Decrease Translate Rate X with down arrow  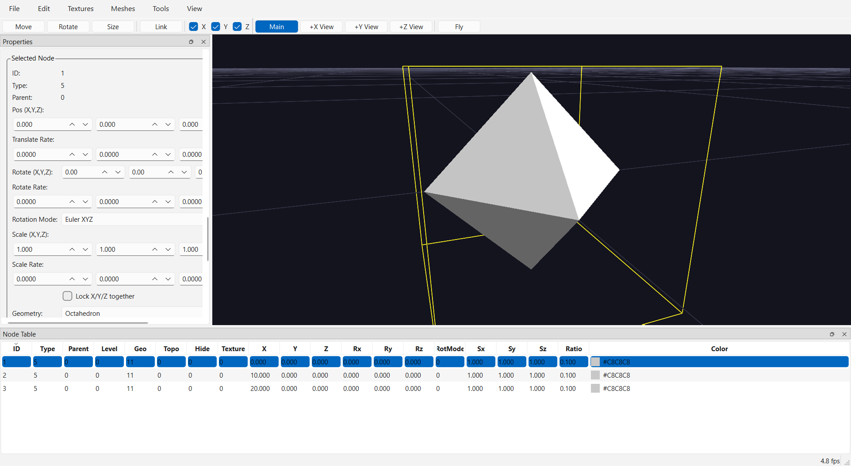coord(85,154)
